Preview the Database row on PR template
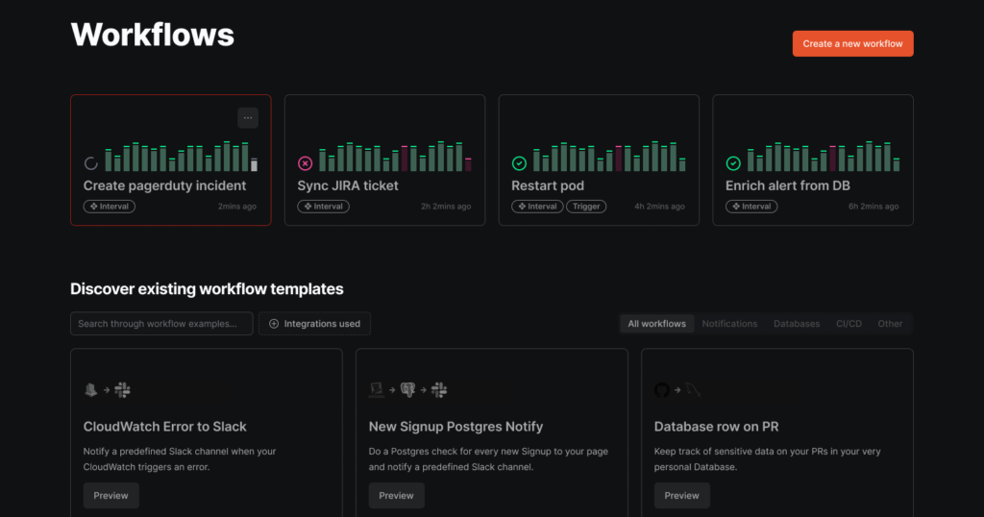 pos(681,496)
